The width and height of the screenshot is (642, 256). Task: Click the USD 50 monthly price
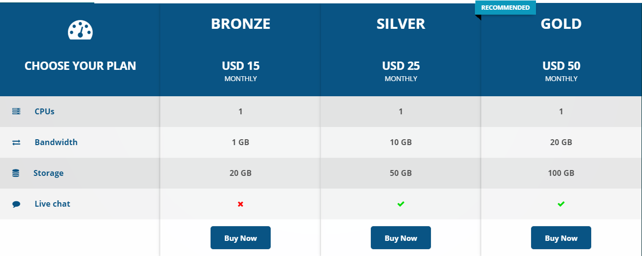tap(561, 66)
